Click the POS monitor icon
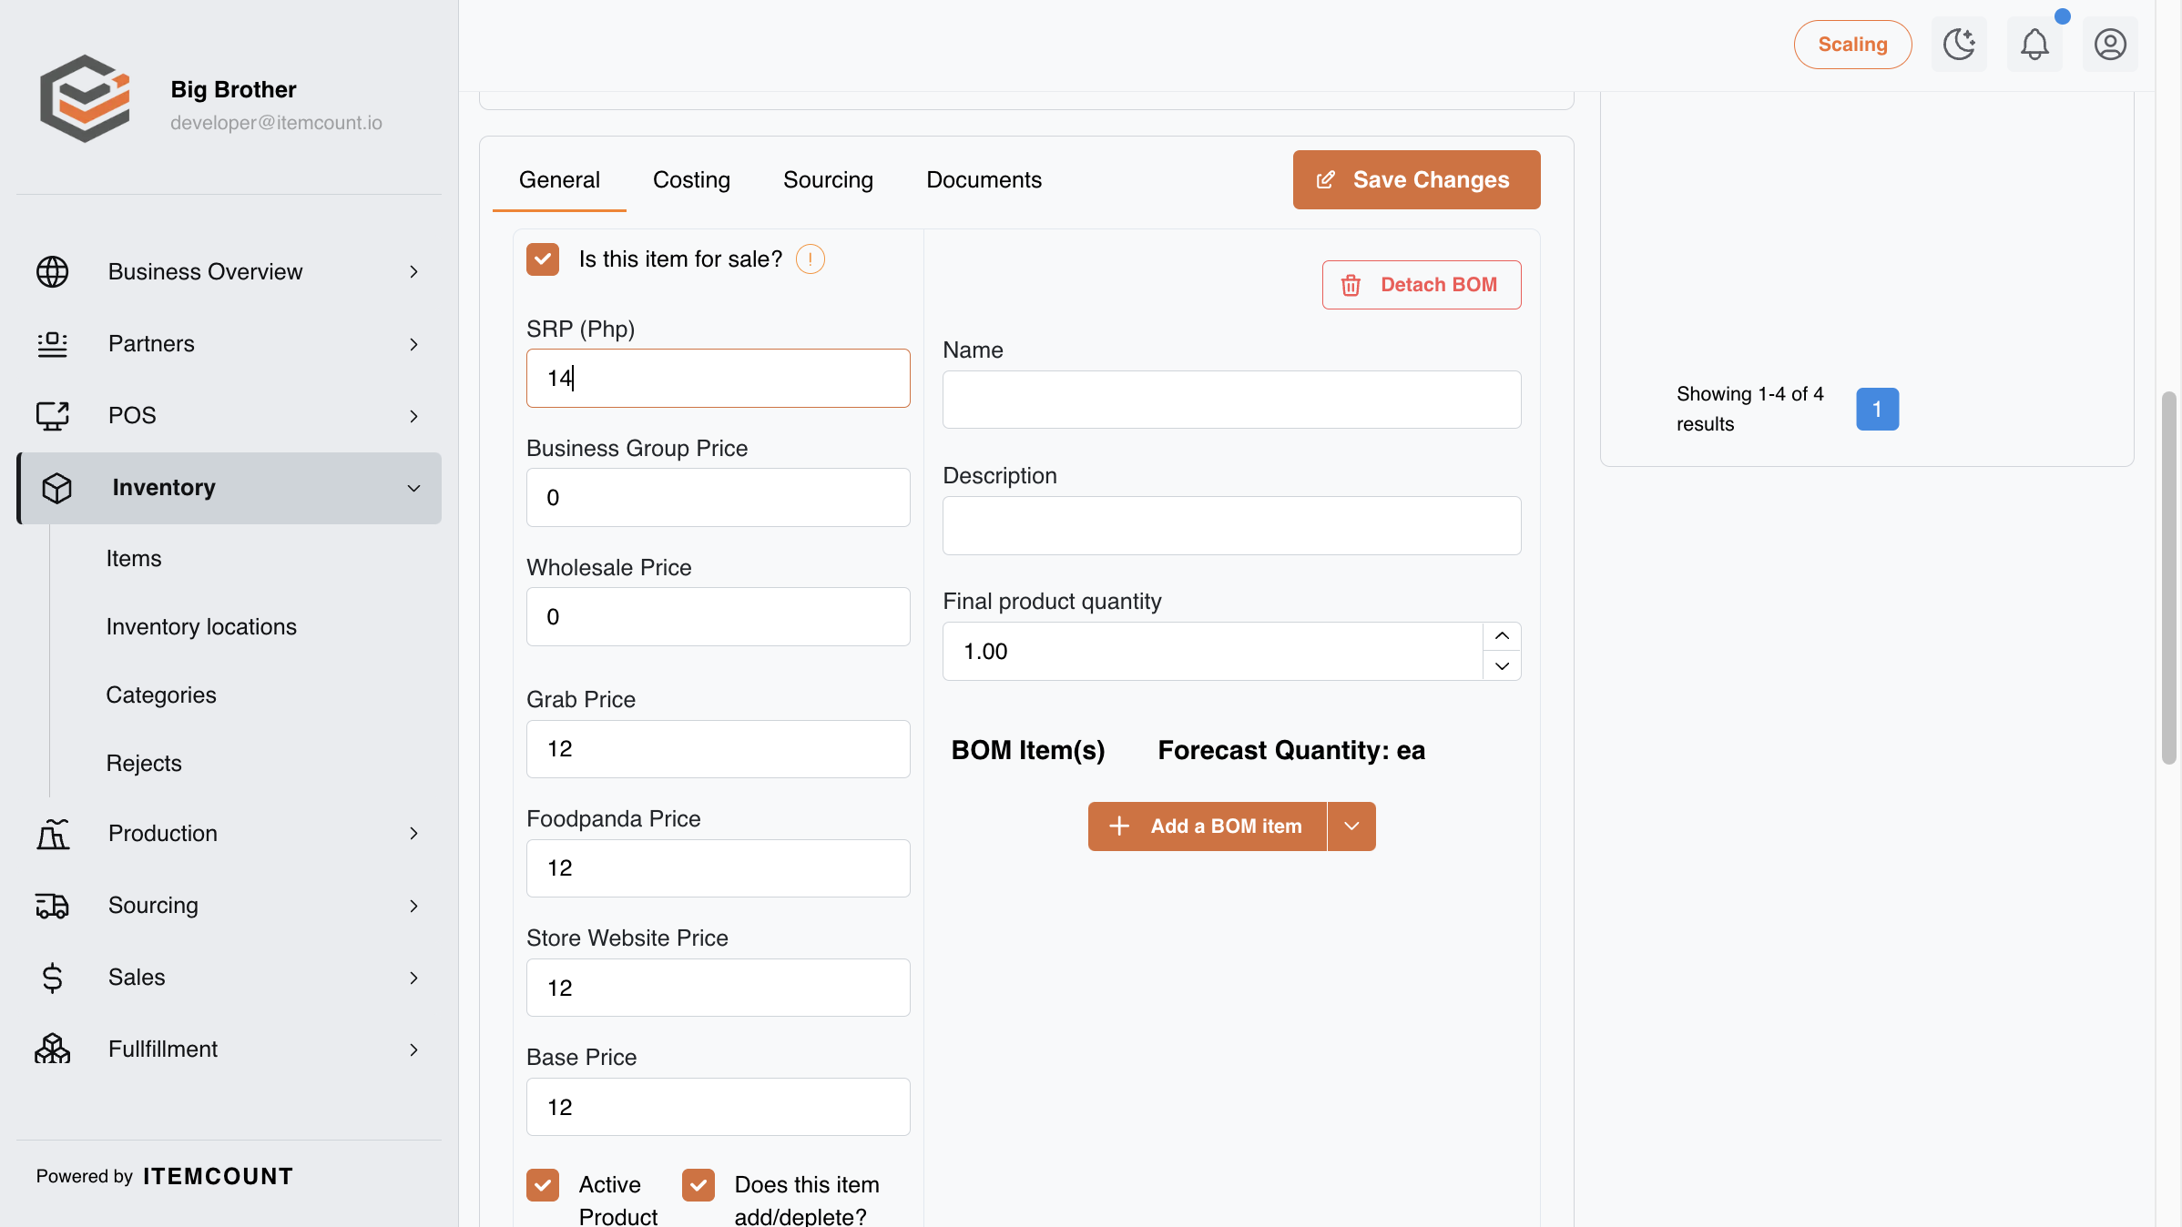This screenshot has height=1227, width=2182. click(52, 416)
